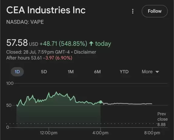This screenshot has width=174, height=140.
Task: Click the green closing price dot on chart
Action: point(101,102)
